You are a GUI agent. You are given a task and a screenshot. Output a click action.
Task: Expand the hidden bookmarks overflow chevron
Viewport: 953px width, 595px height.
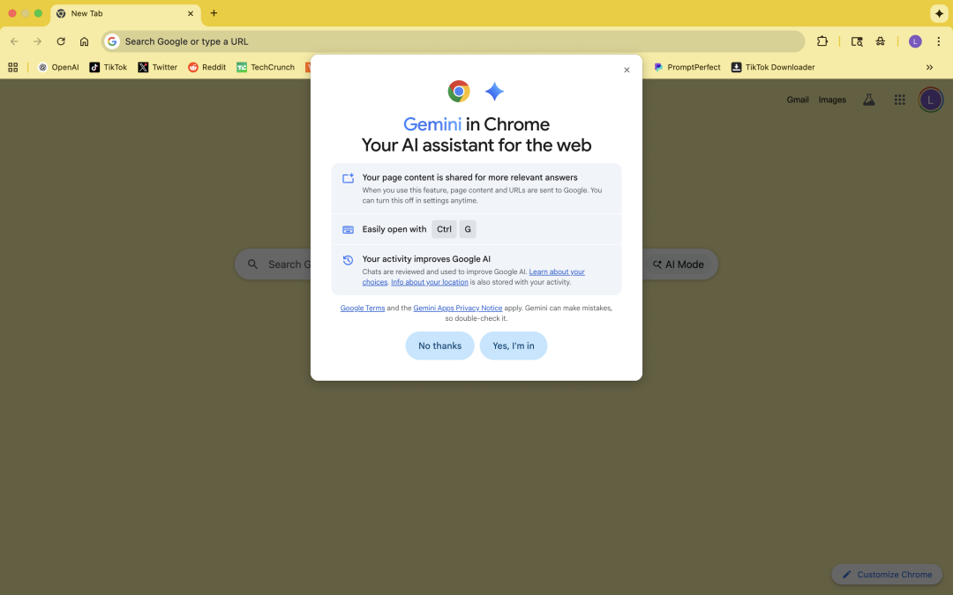(929, 67)
